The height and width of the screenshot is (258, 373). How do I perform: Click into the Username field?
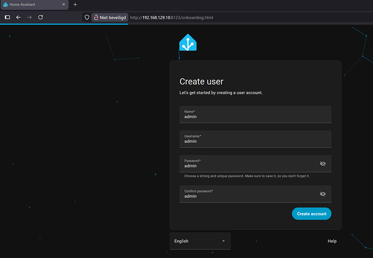coord(249,139)
